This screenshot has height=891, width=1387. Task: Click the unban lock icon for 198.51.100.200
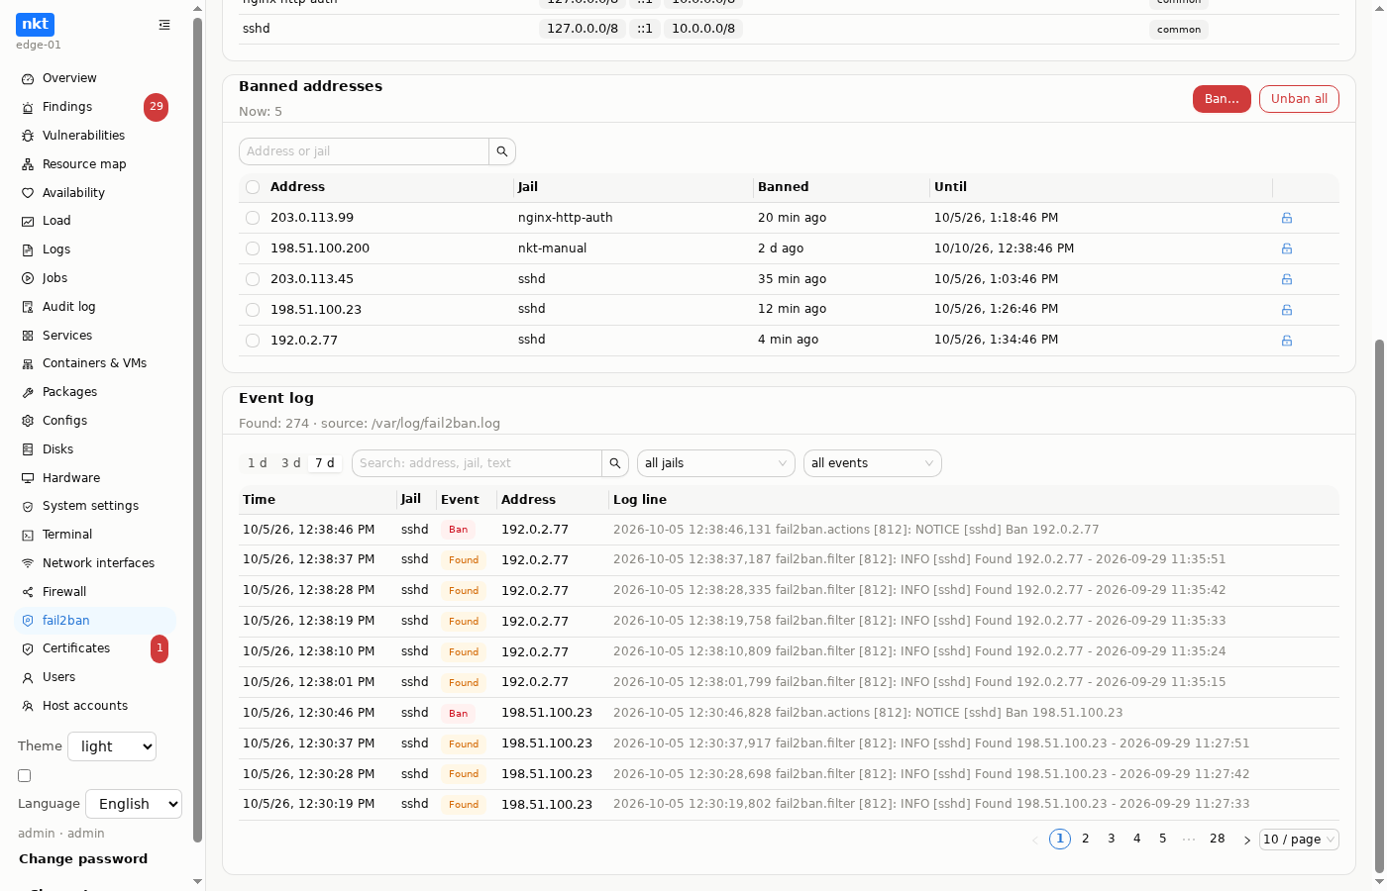click(1287, 248)
